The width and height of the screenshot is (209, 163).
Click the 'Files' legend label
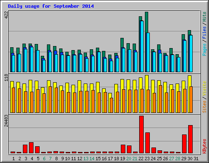204,33
